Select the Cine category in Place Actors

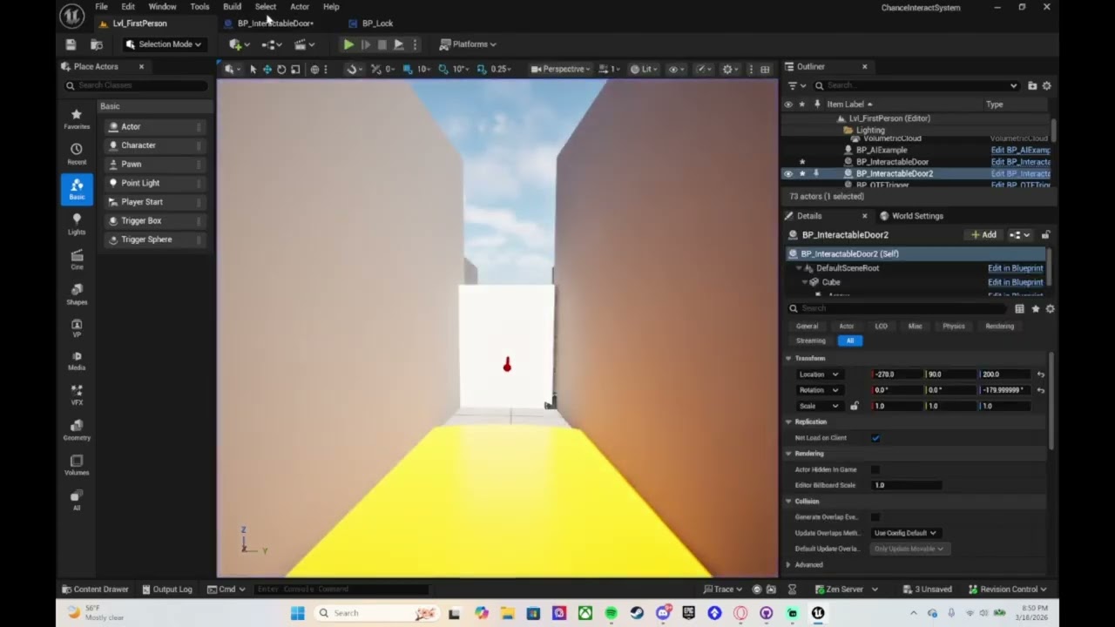(77, 260)
